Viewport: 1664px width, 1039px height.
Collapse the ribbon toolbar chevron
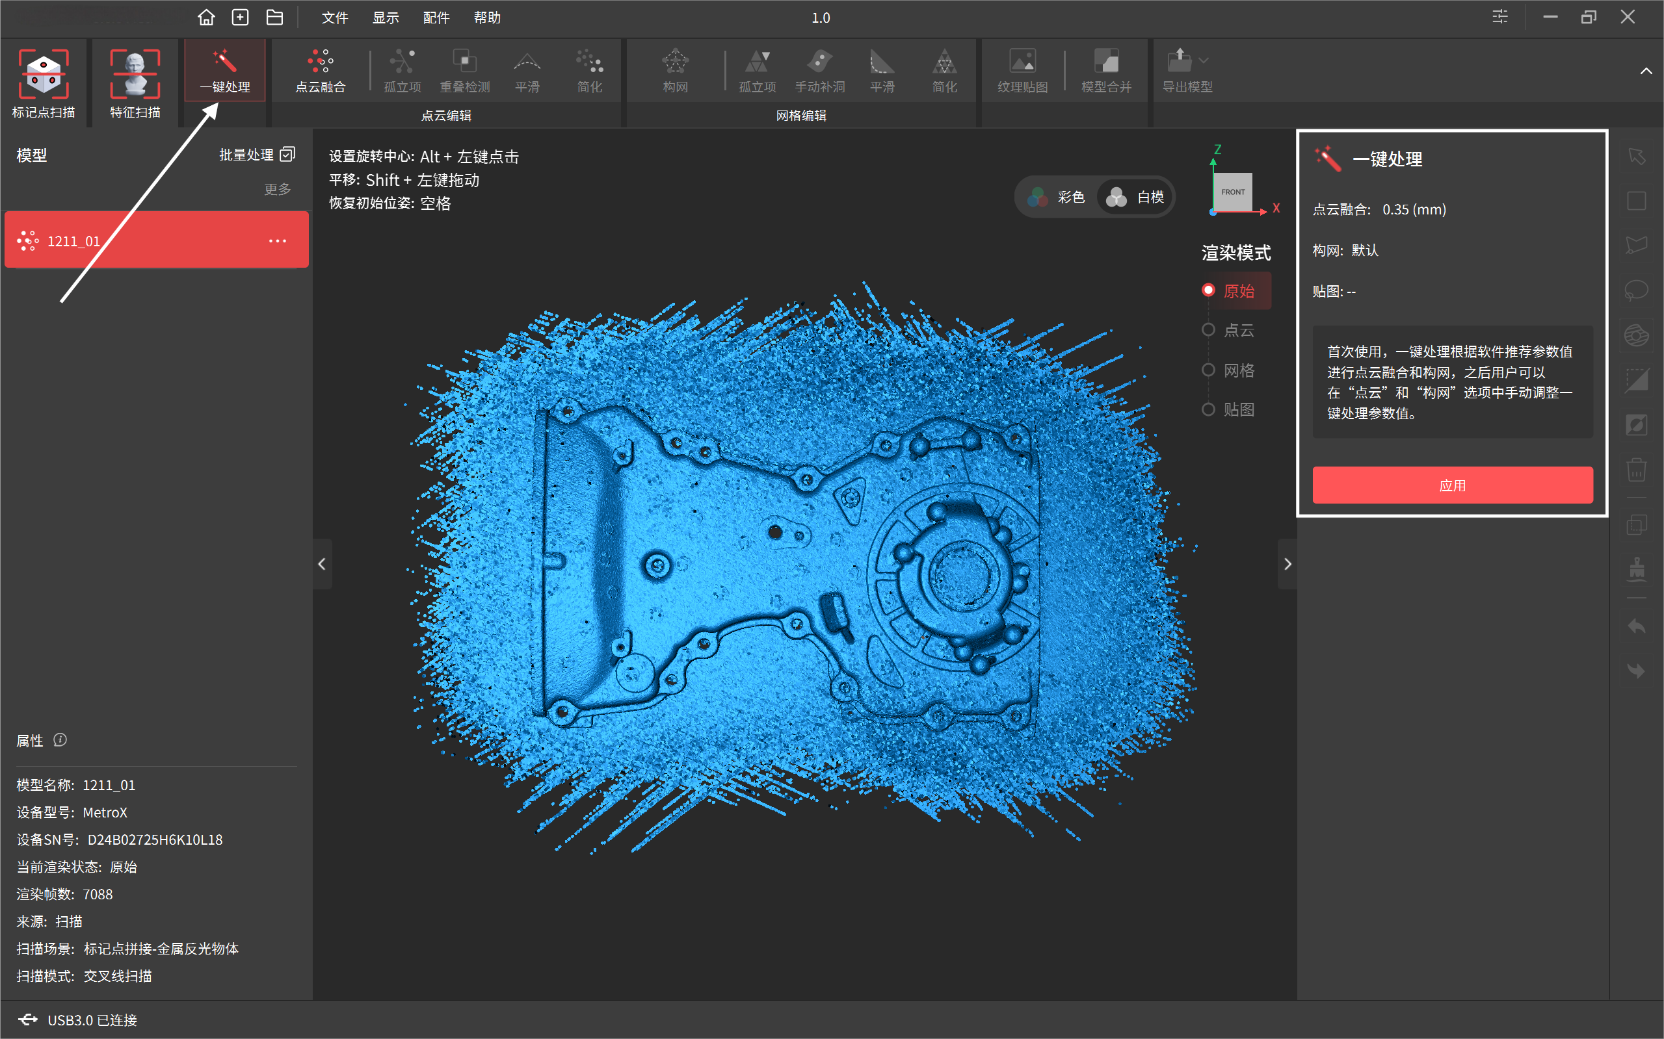coord(1645,71)
